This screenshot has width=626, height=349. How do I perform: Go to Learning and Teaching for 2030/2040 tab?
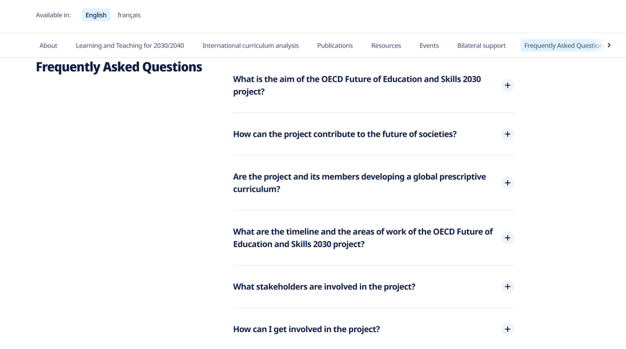tap(130, 46)
